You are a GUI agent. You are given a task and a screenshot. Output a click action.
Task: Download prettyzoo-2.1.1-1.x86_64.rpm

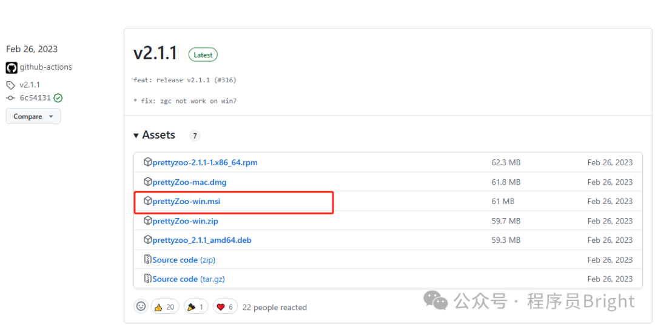[x=205, y=163]
